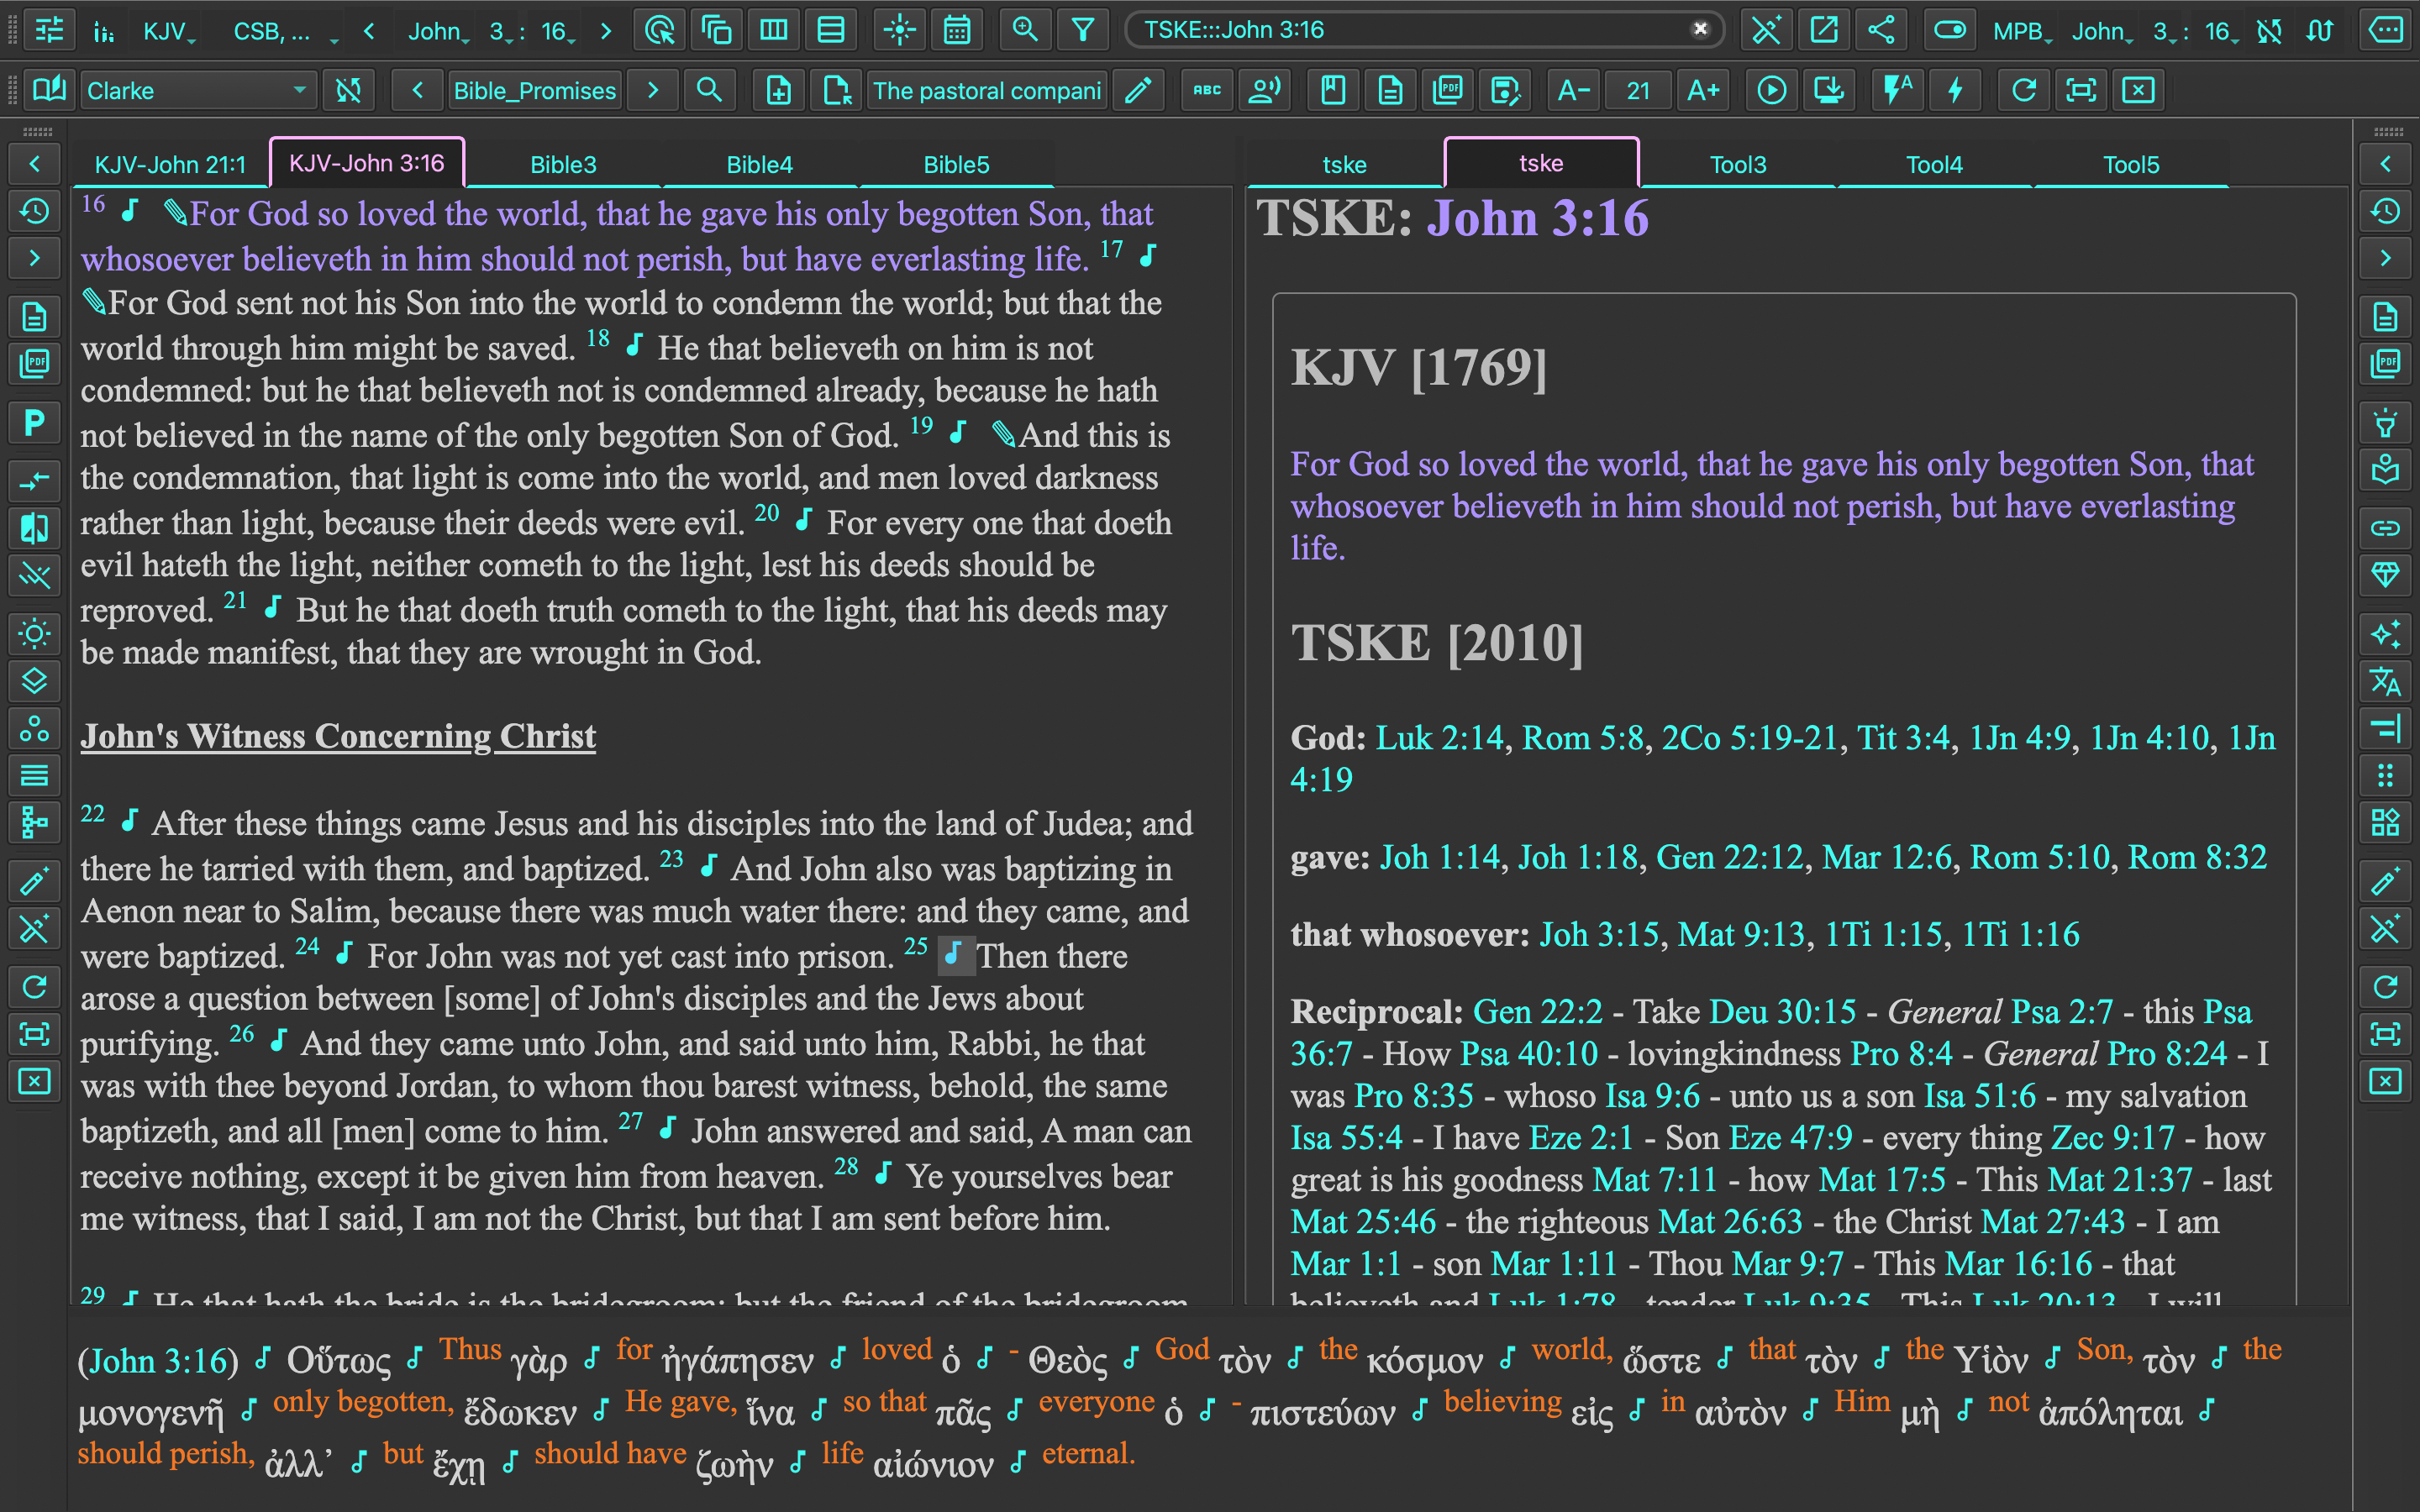Image resolution: width=2420 pixels, height=1512 pixels.
Task: Click the focus crosshair icon in top toolbar
Action: [x=899, y=30]
